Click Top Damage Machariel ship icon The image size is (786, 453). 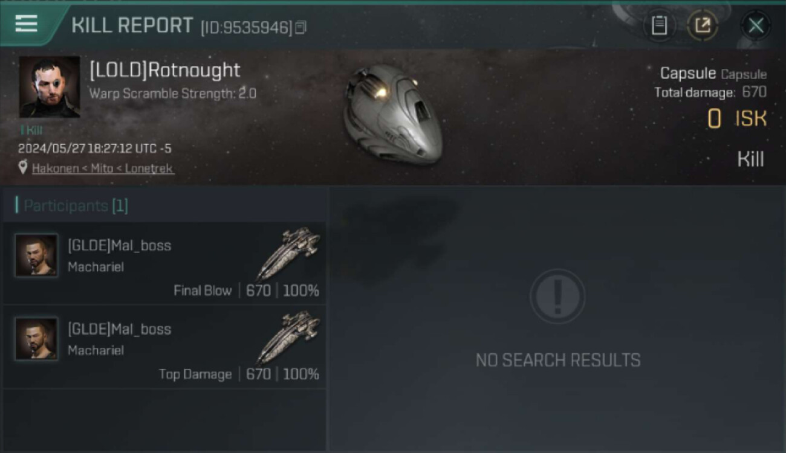click(289, 336)
